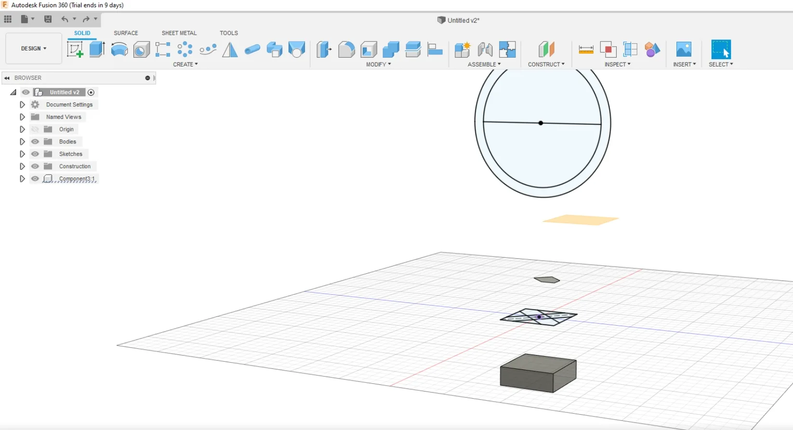793x430 pixels.
Task: Hide the Sketches folder
Action: coord(35,154)
